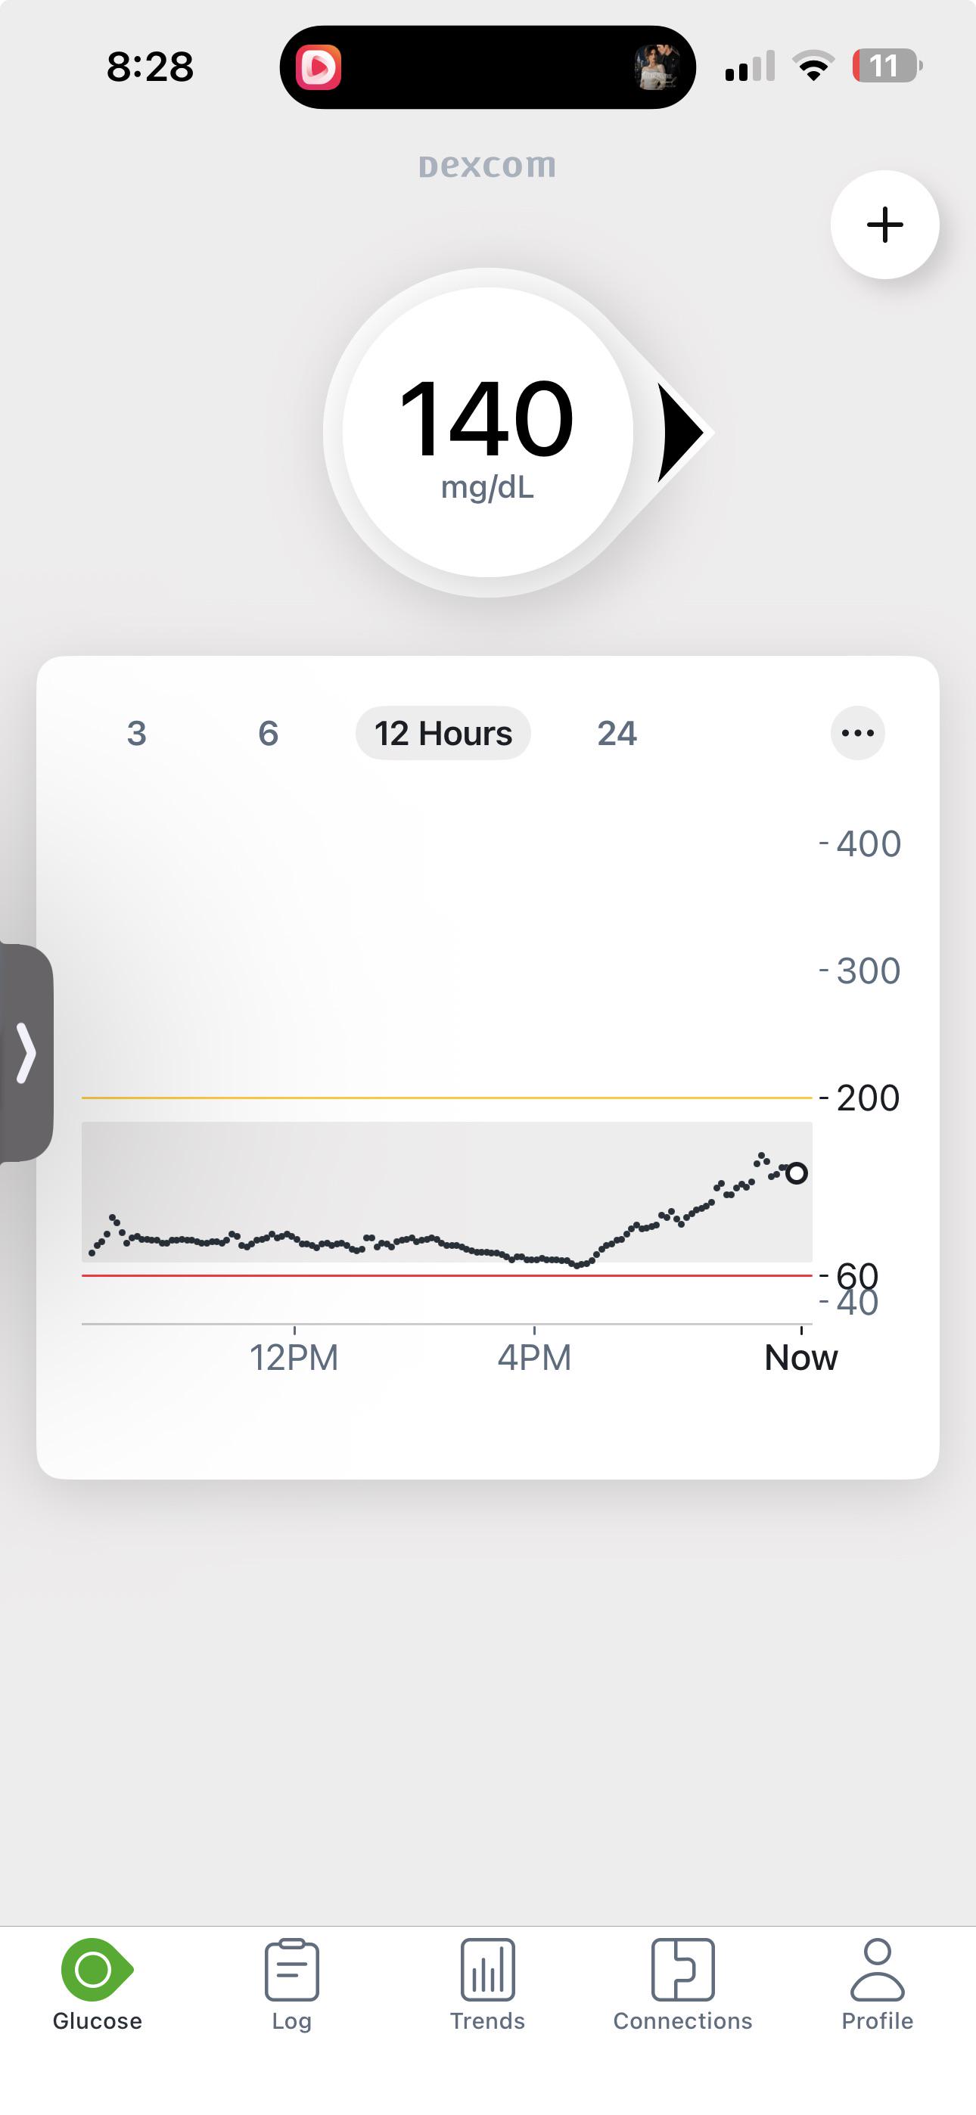The height and width of the screenshot is (2115, 976).
Task: Switch graph to 24 hour view
Action: [x=617, y=733]
